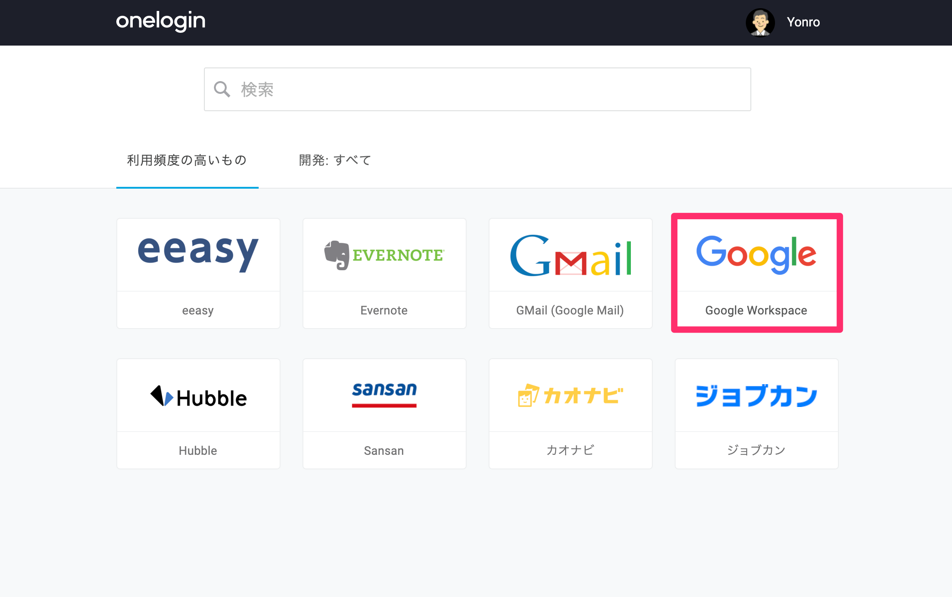Click the Evernote label text
The image size is (952, 597).
point(384,310)
